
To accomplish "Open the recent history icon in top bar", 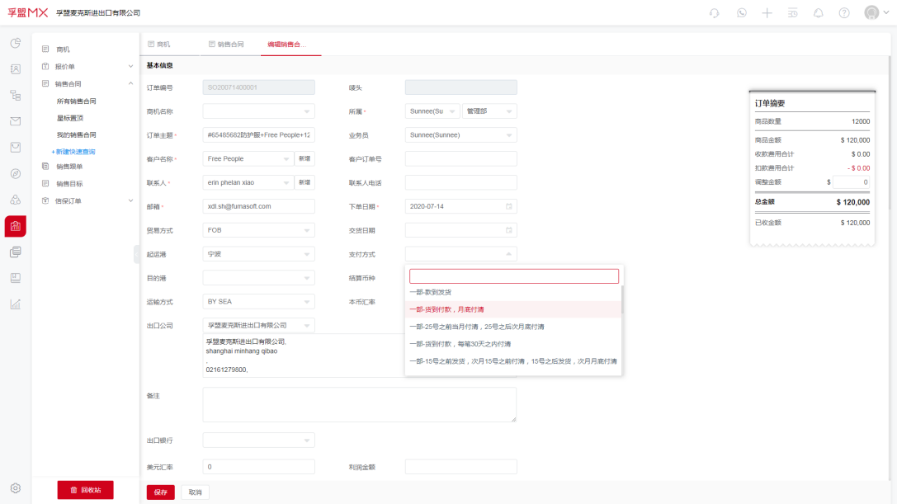I will click(792, 13).
